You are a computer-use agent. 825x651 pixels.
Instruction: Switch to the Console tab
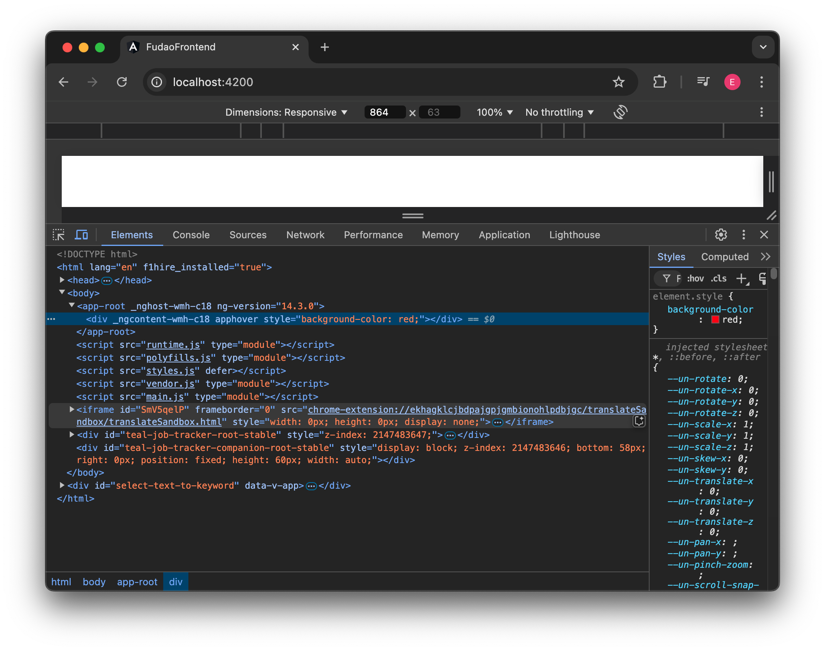[x=191, y=235]
